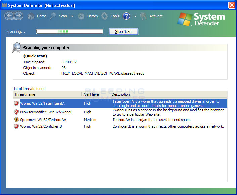Close the System Defender window
Screen dimensions: 237x195
(x=232, y=5)
